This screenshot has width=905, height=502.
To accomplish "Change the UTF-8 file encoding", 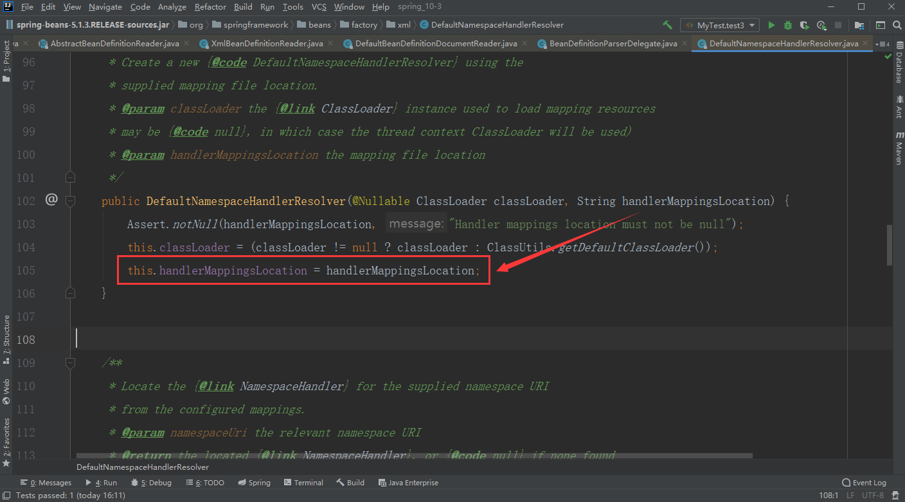I will click(x=873, y=496).
